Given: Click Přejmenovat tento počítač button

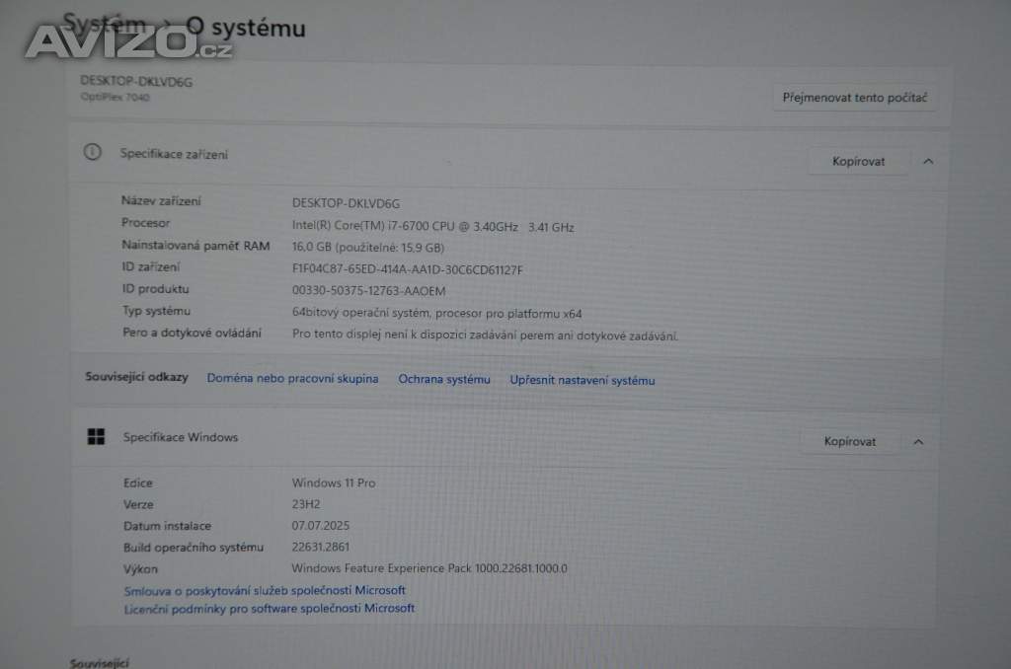Looking at the screenshot, I should tap(855, 98).
